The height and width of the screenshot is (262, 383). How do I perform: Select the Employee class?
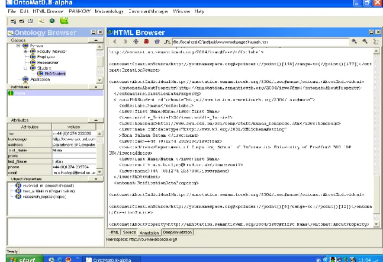46,57
